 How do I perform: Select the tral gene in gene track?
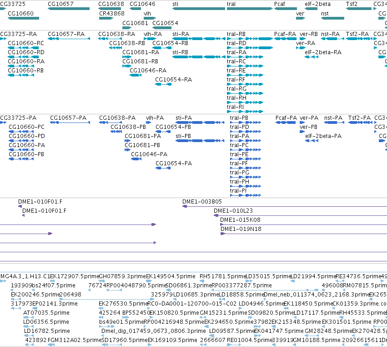(250, 9)
